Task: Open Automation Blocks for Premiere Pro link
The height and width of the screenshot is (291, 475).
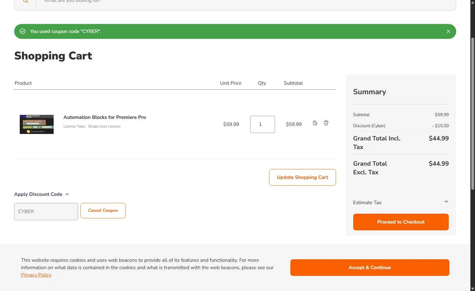Action: (104, 117)
